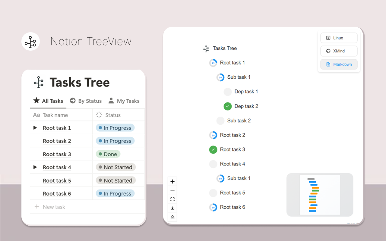Select the Root task 4 tree node label

coord(233,164)
